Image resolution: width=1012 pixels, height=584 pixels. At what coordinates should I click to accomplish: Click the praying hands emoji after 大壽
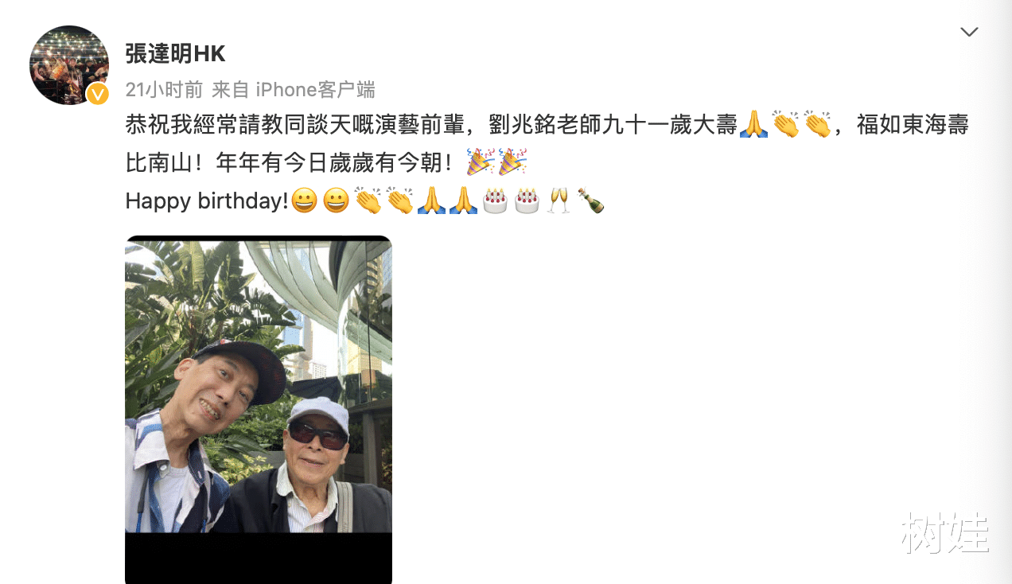(753, 125)
